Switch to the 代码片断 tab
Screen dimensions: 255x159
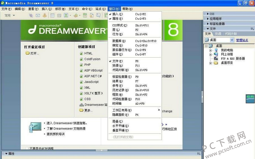click(231, 34)
